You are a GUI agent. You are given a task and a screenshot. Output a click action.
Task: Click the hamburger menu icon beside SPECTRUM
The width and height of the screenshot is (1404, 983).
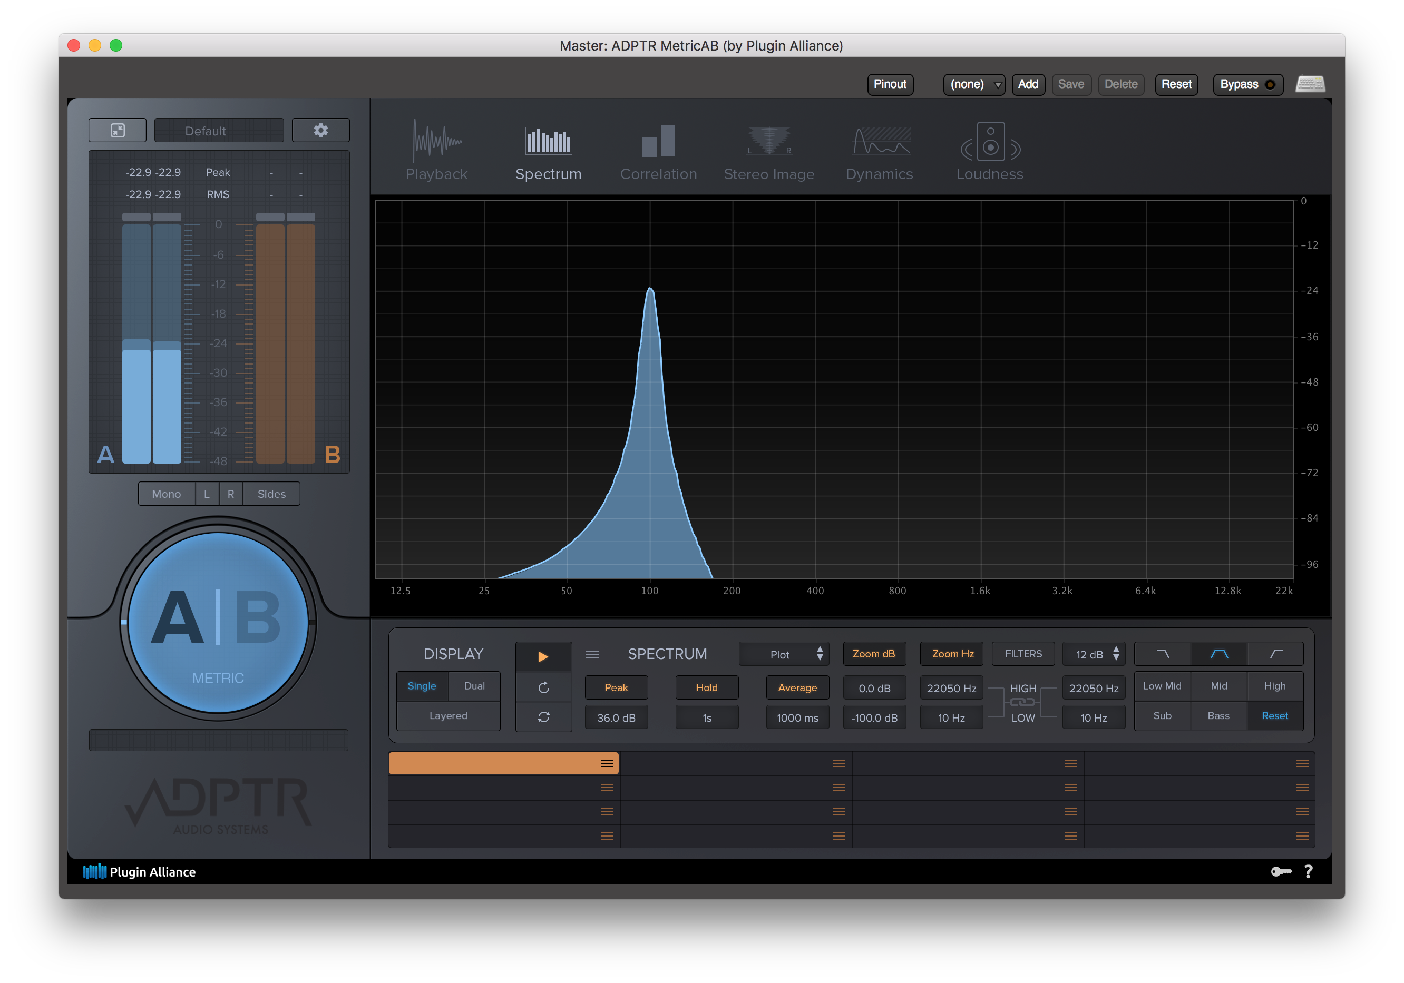[x=592, y=655]
